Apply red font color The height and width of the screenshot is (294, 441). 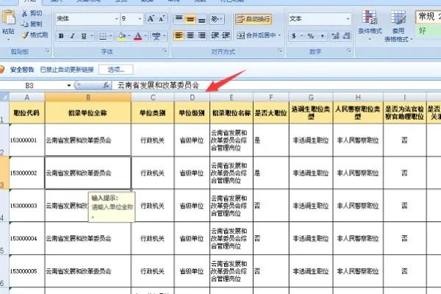(138, 36)
